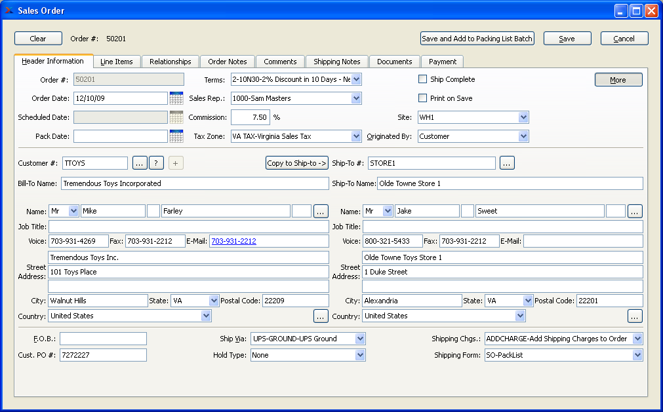The height and width of the screenshot is (412, 663).
Task: Click the bill-to E-Mail link
Action: (x=233, y=241)
